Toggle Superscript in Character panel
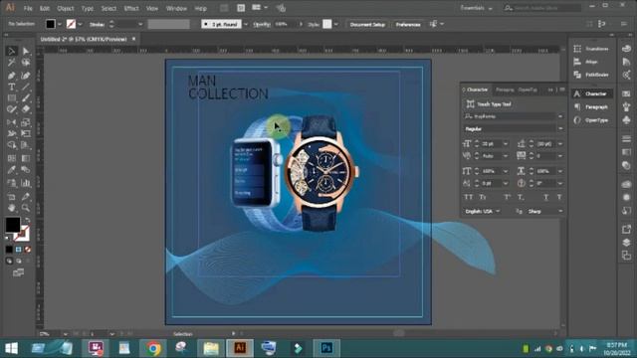Screen dimensions: 637x358 pos(507,197)
